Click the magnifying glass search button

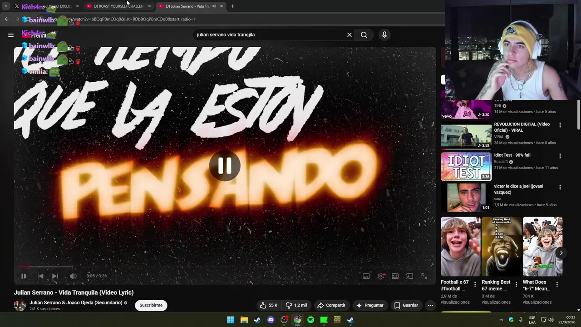[364, 35]
